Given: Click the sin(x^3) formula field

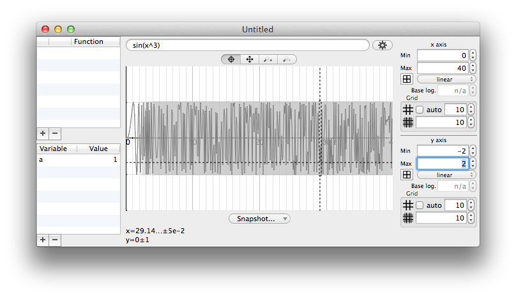Looking at the screenshot, I should [248, 45].
